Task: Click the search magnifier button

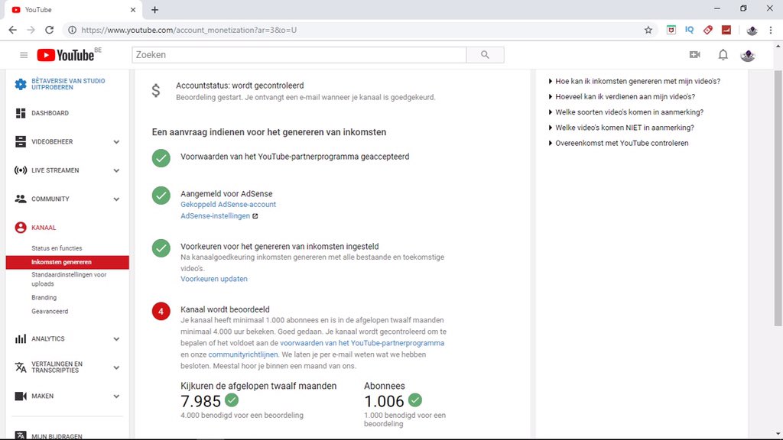Action: click(485, 55)
